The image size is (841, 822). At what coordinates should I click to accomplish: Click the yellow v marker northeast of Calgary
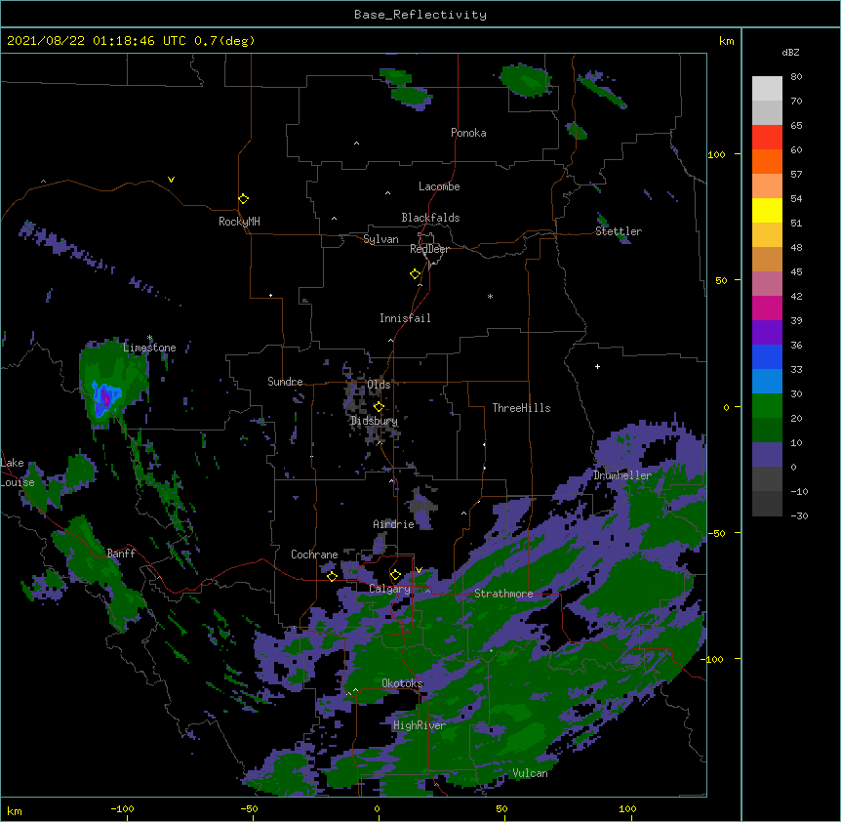[419, 570]
